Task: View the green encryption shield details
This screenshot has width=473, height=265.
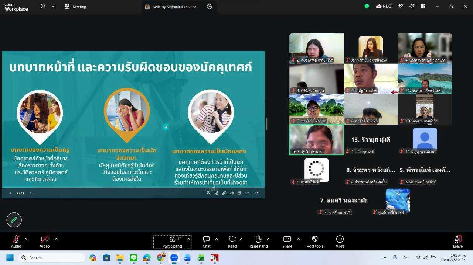Action: [x=367, y=6]
